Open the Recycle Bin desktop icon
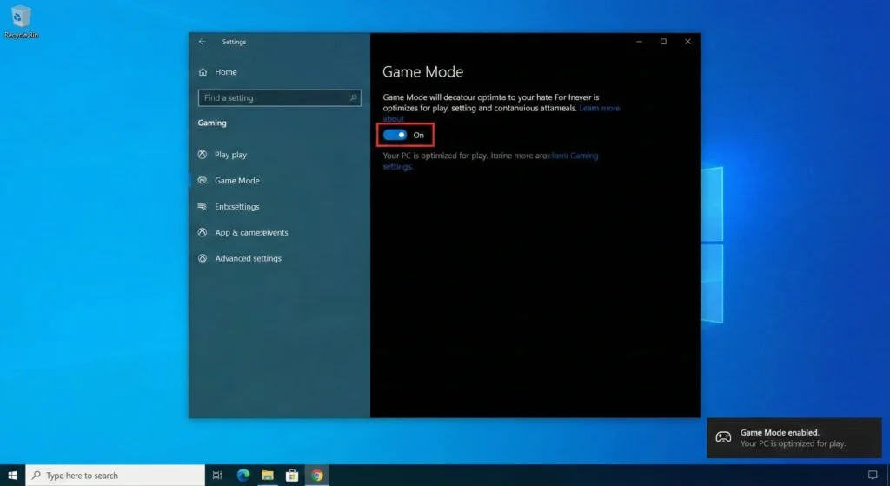The image size is (890, 486). 21,21
